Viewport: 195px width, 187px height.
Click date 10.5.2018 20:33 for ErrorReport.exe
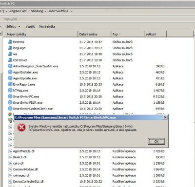91,84
